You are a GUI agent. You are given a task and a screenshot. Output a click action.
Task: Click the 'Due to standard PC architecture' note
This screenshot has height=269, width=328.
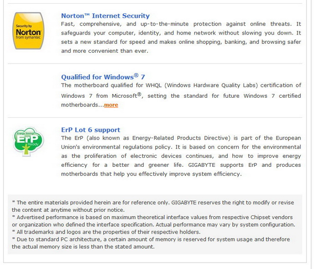(x=150, y=243)
